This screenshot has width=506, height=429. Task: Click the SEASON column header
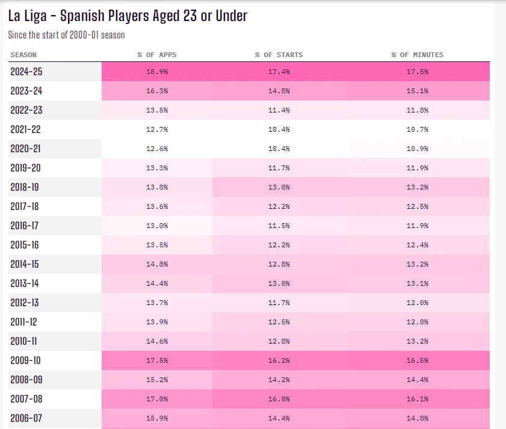coord(23,55)
